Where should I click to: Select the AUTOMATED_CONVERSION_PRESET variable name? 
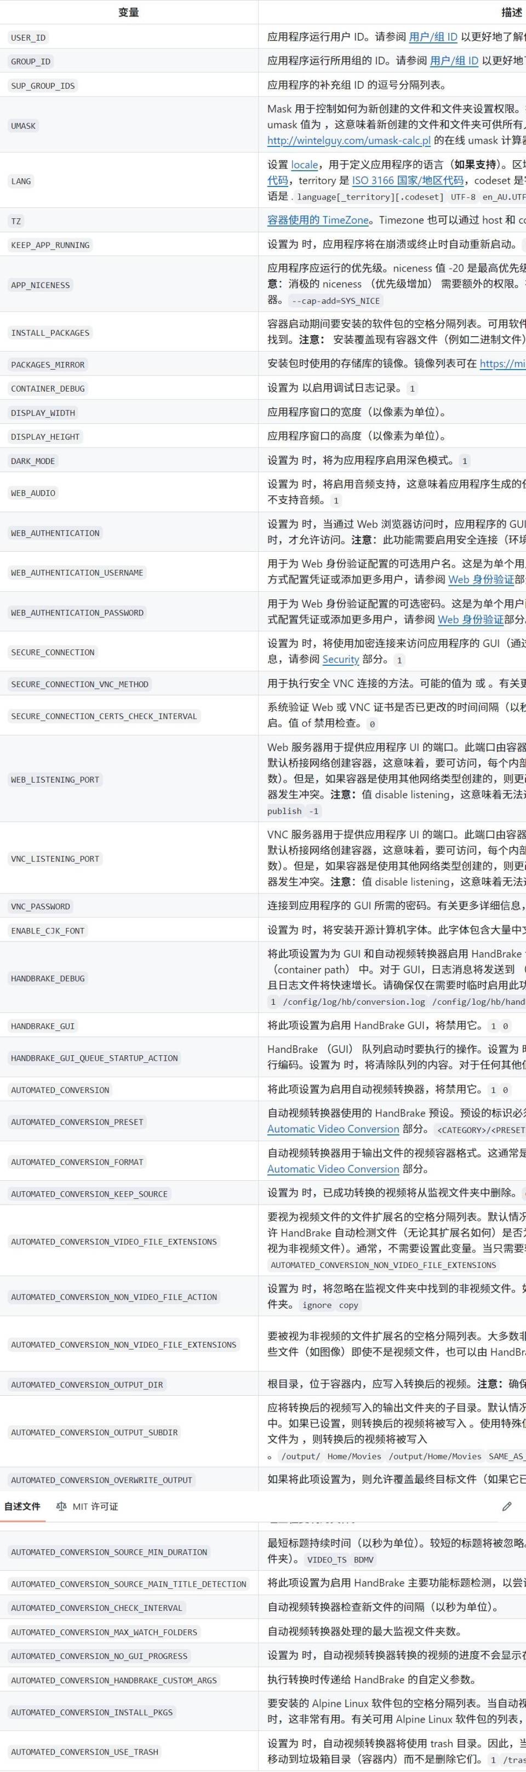[77, 1121]
